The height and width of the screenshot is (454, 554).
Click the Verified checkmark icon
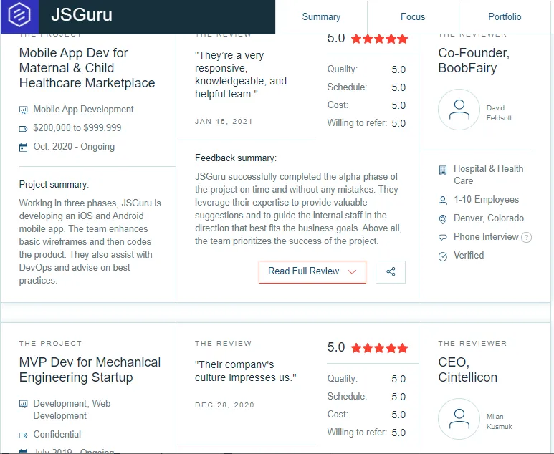(442, 256)
